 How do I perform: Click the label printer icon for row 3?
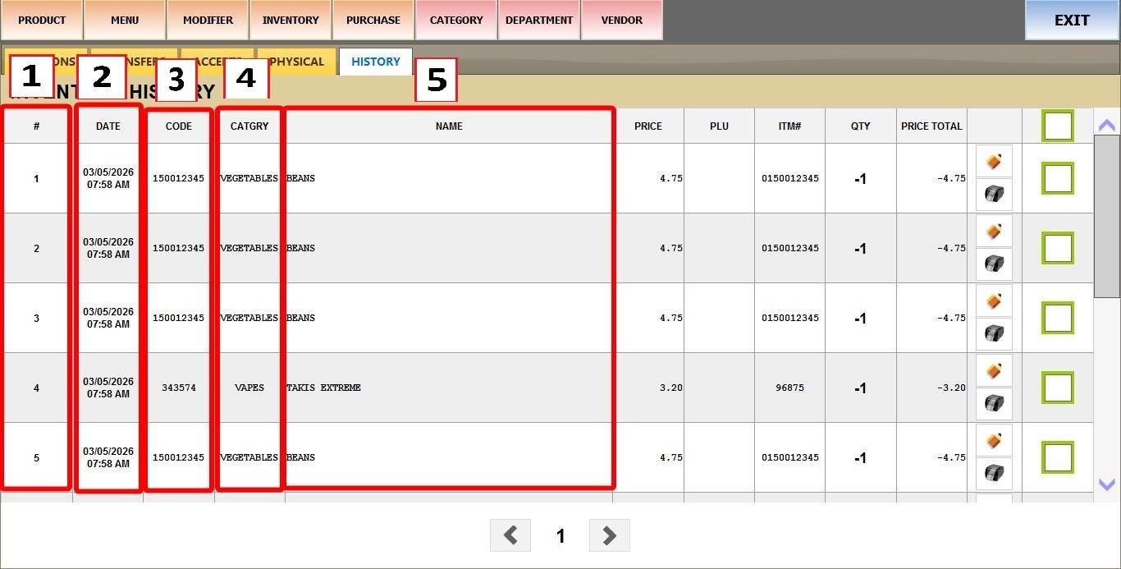[994, 334]
